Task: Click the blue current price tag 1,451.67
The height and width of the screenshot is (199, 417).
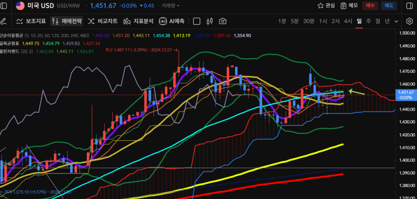Action: (406, 95)
